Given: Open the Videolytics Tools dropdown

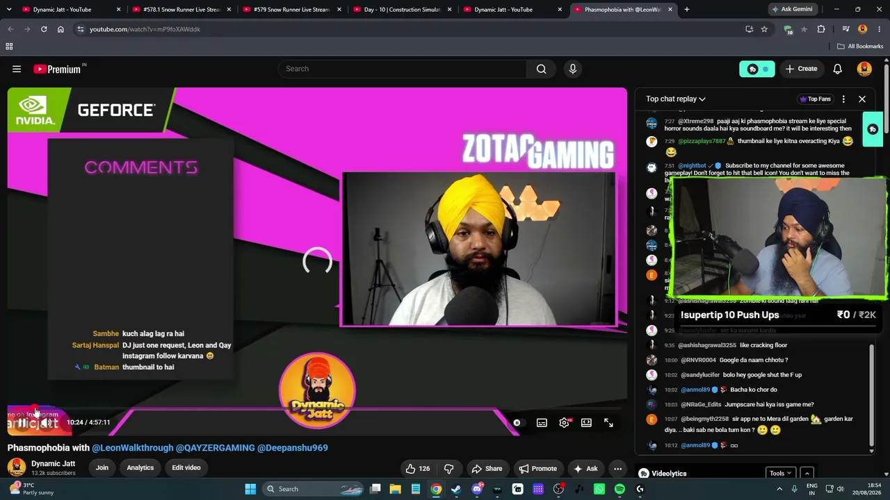Looking at the screenshot, I should (781, 474).
